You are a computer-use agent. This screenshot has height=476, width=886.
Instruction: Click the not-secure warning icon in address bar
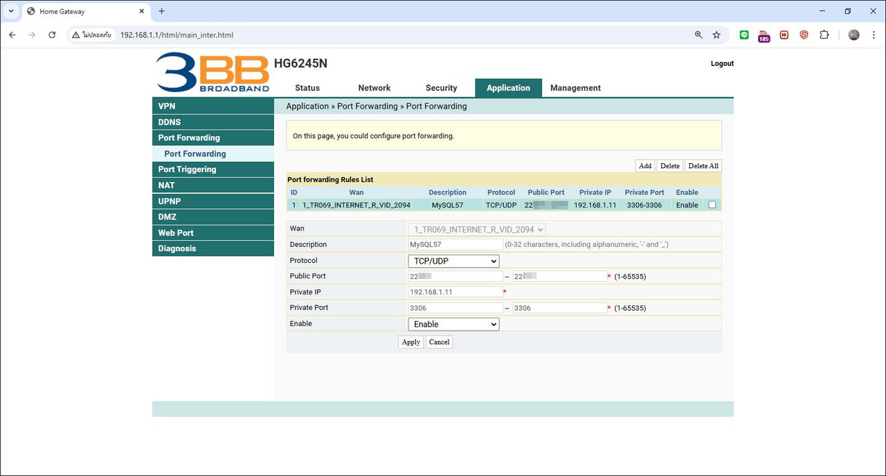coord(75,35)
